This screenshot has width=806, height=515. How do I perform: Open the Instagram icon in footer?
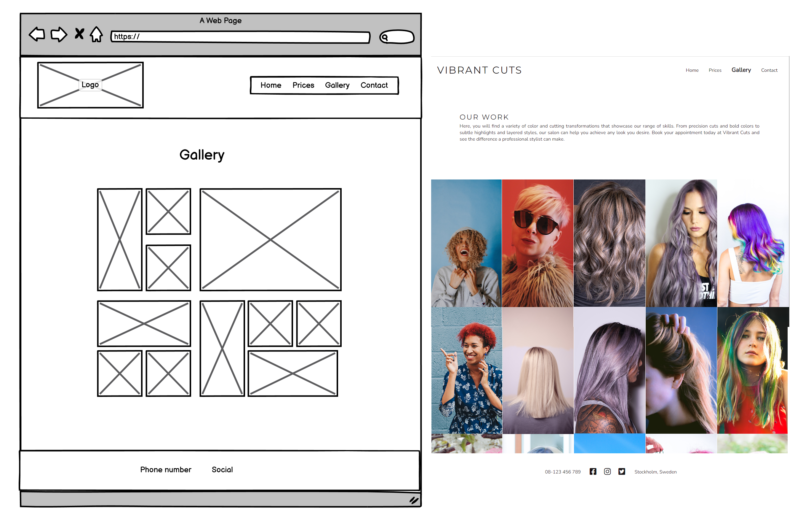coord(607,471)
